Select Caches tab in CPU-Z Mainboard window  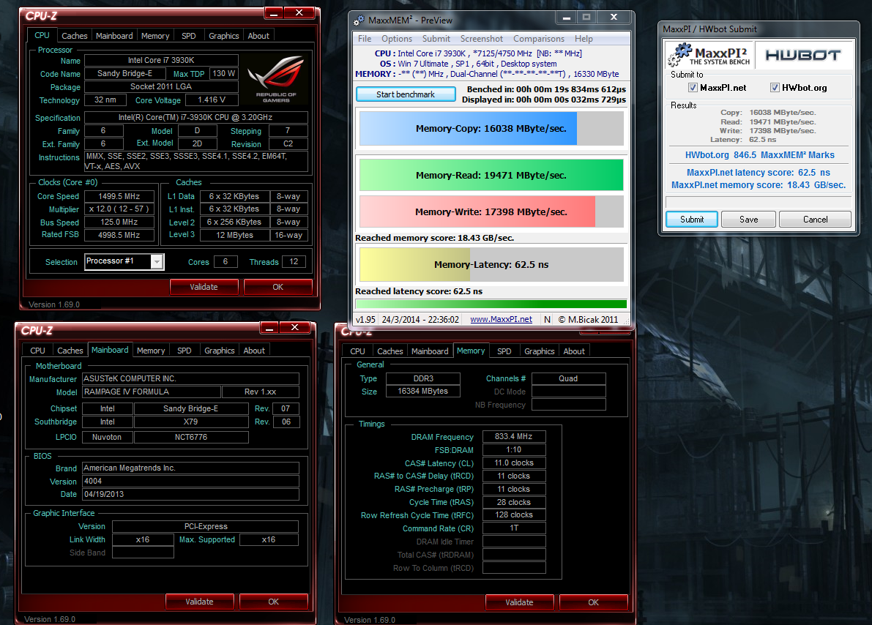click(70, 351)
